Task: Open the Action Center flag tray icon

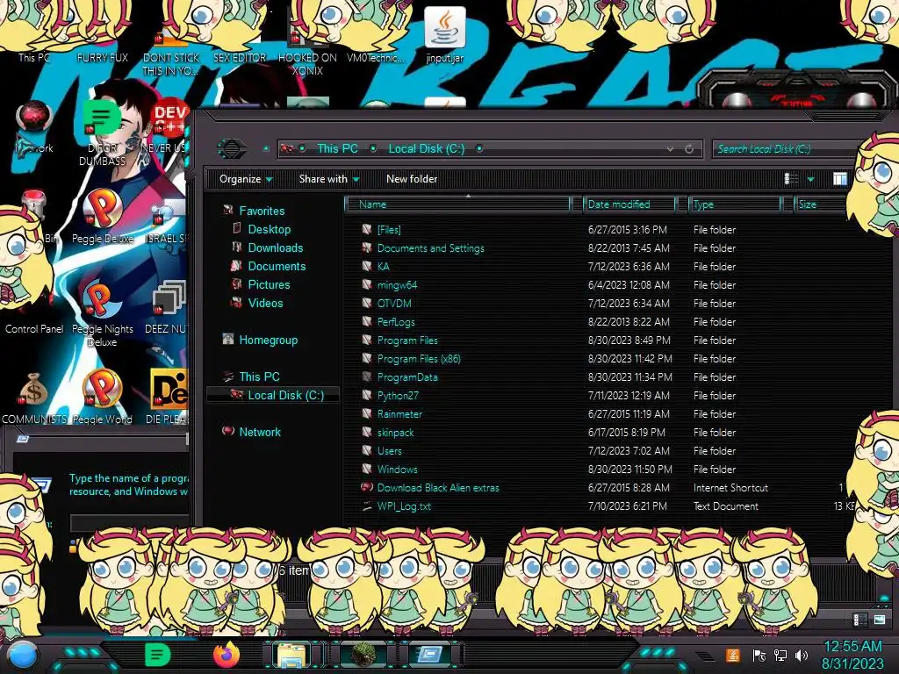Action: pos(759,655)
